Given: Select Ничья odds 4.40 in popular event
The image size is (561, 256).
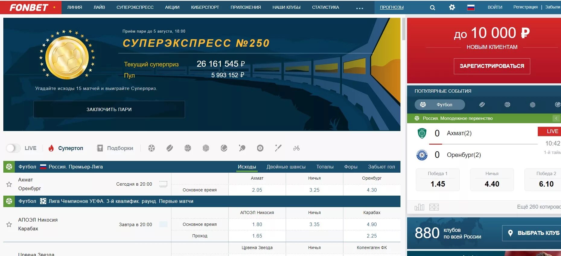Looking at the screenshot, I should 492,180.
